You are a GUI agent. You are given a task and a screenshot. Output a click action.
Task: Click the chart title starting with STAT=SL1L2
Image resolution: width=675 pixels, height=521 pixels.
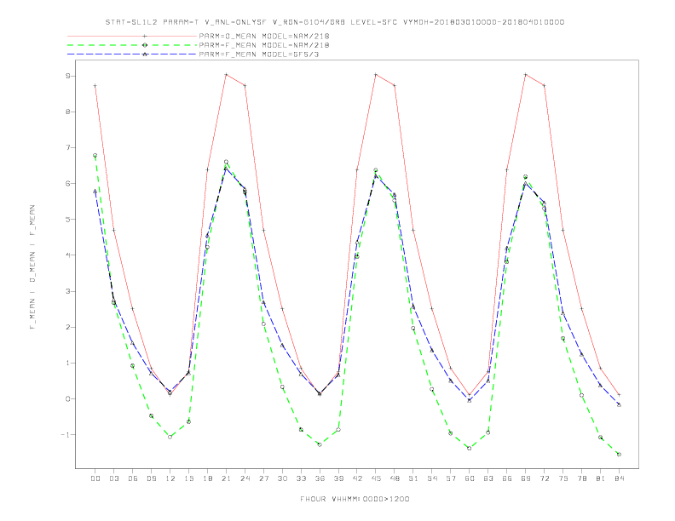(x=334, y=22)
